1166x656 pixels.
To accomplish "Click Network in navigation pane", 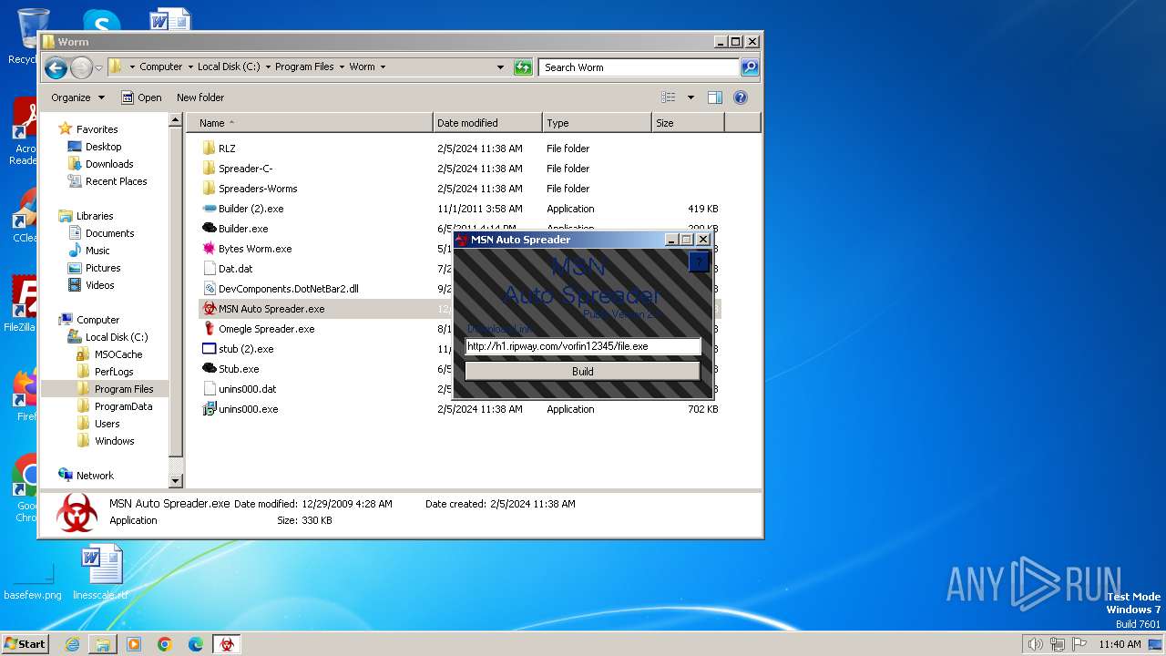I will [x=95, y=476].
